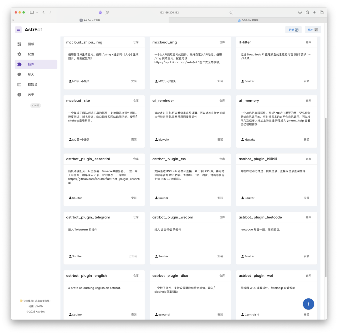Click the dashboard grid icon in sidebar
The width and height of the screenshot is (338, 334).
[19, 44]
